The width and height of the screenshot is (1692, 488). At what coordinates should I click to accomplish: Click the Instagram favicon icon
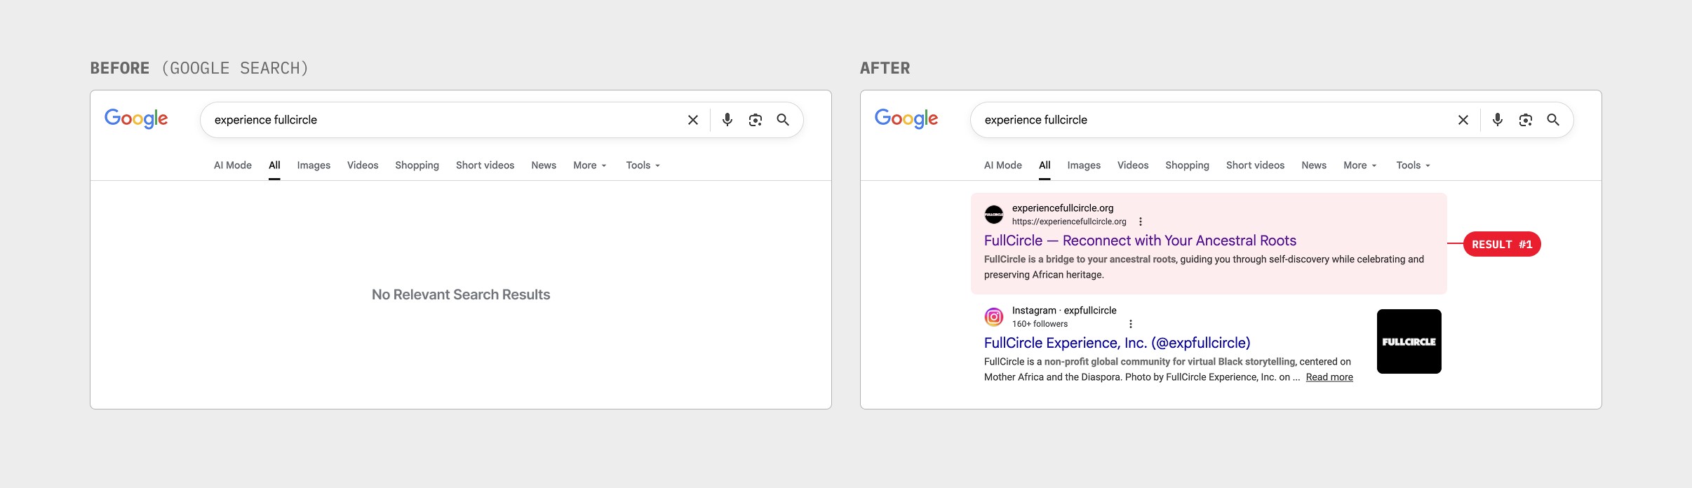click(994, 317)
